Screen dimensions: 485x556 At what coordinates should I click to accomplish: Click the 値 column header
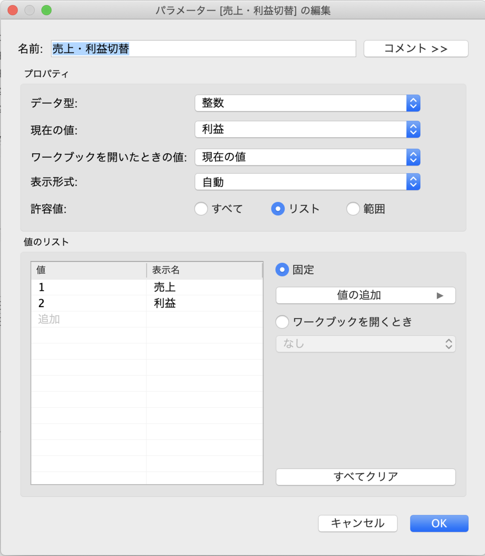(89, 270)
